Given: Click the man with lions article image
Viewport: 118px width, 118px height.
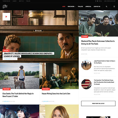Looking at the screenshot, I should point(59,76).
